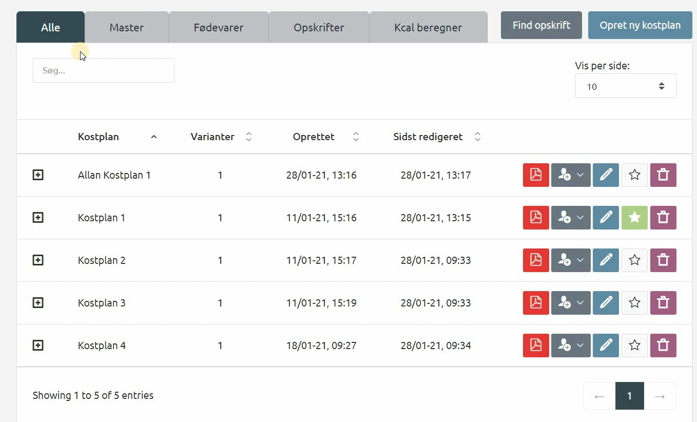Screen dimensions: 697x422
Task: Edit Kostplan 3 via pencil icon
Action: [606, 303]
